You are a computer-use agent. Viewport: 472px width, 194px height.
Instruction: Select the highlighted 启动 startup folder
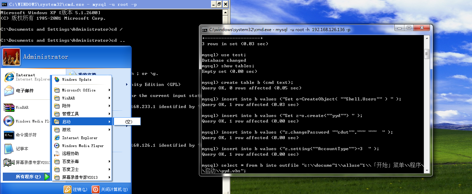[x=82, y=122]
